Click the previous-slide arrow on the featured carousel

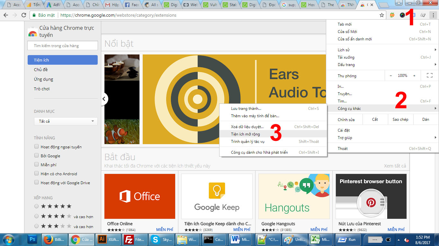point(104,99)
